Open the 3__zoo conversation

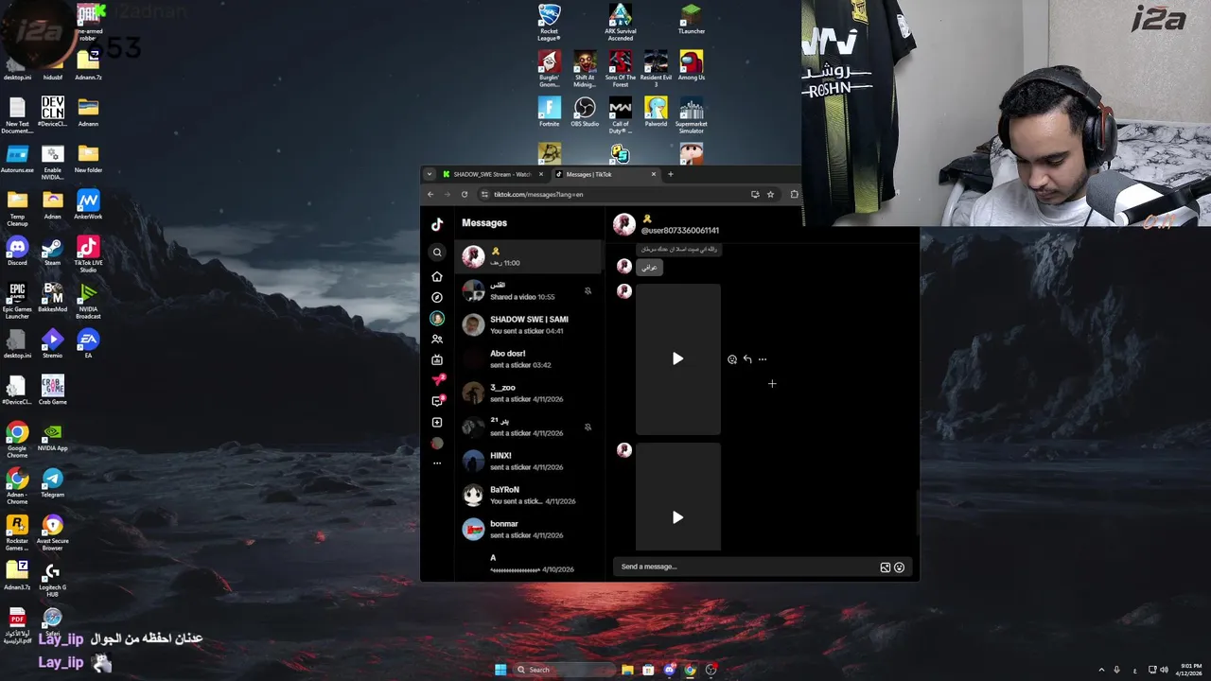pos(528,393)
